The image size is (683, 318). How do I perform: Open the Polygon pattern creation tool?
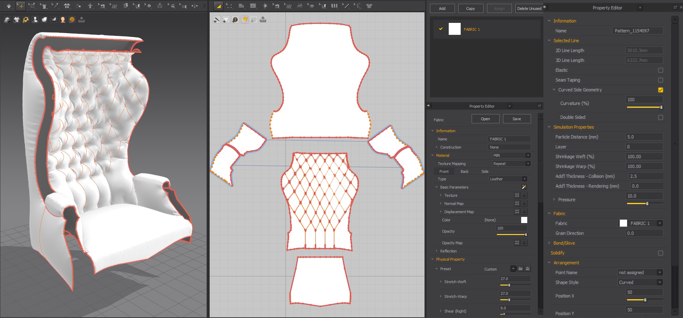242,5
